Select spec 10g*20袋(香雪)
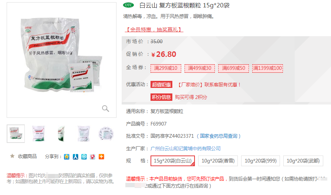Viewport: 331px width, 195px height. (x=218, y=161)
